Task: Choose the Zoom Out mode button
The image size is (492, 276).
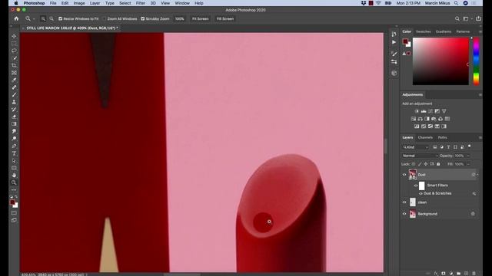Action: pos(52,18)
